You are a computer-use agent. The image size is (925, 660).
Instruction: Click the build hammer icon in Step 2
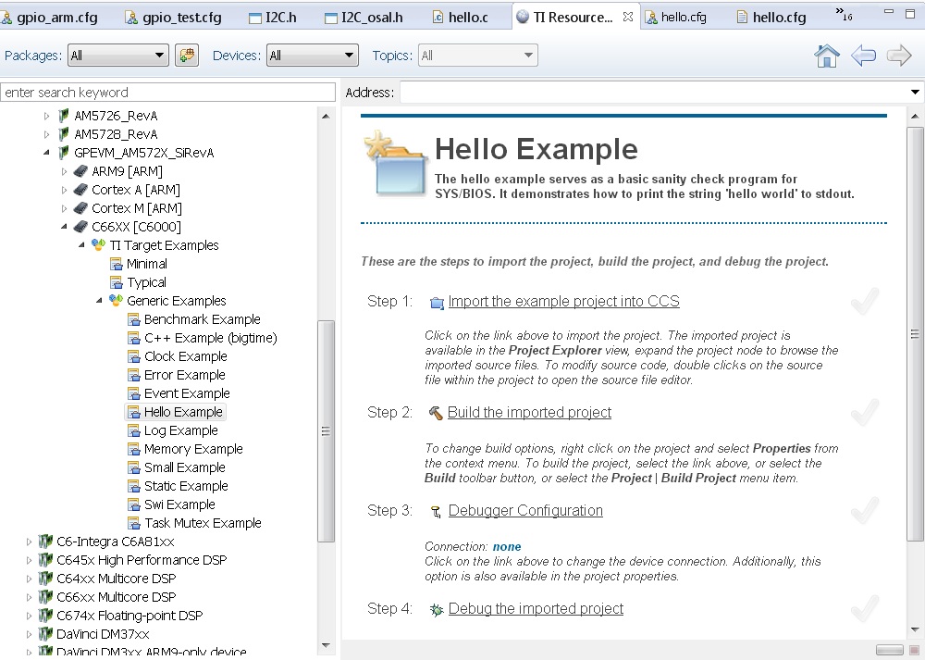(x=435, y=413)
